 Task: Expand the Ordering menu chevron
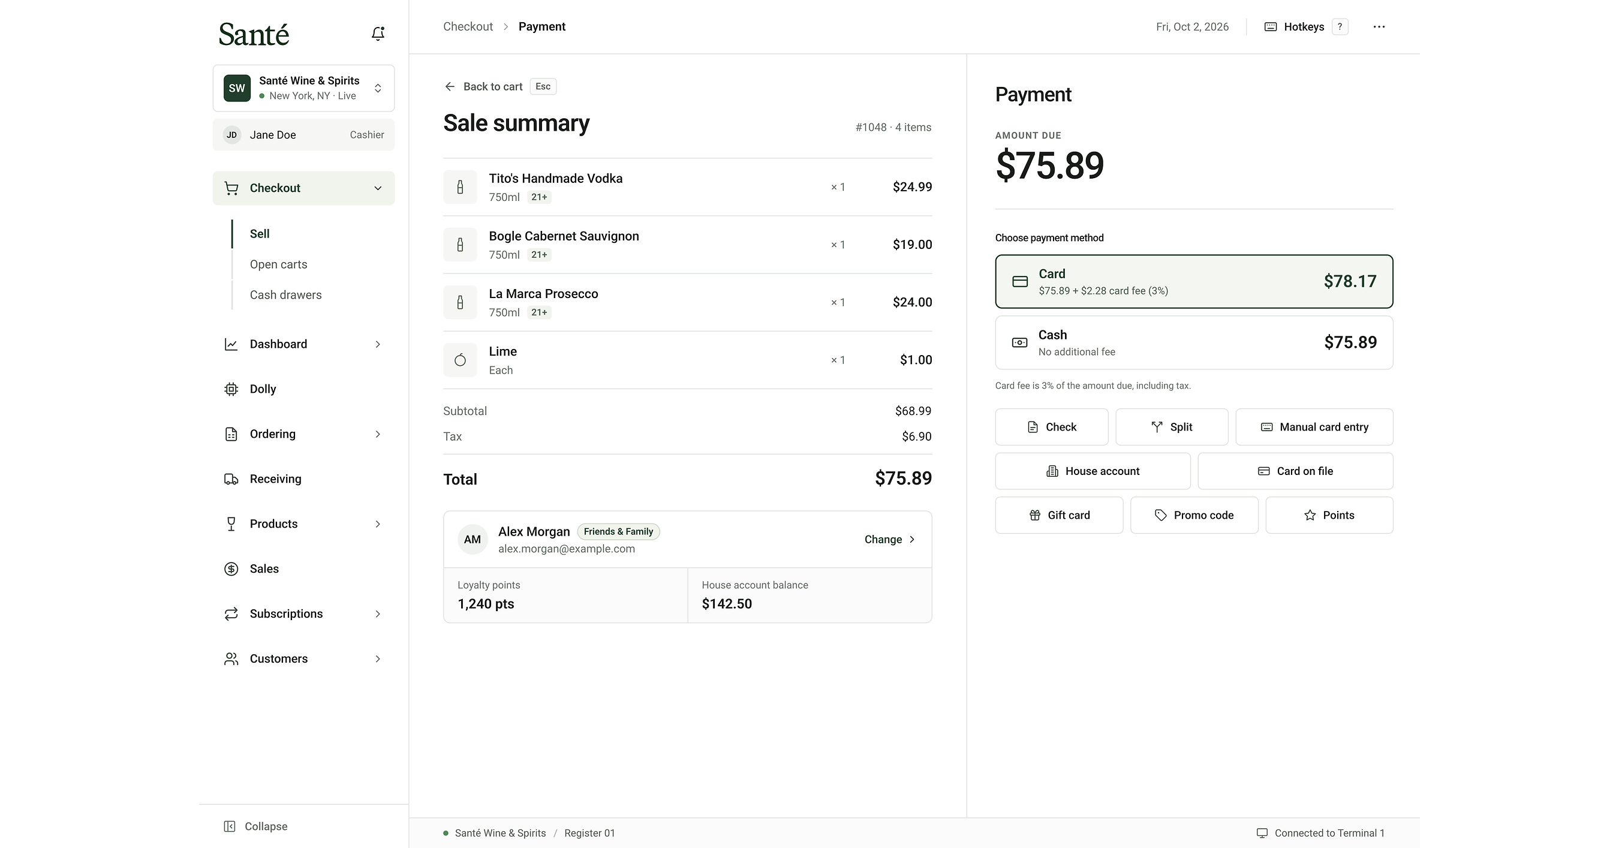(378, 434)
